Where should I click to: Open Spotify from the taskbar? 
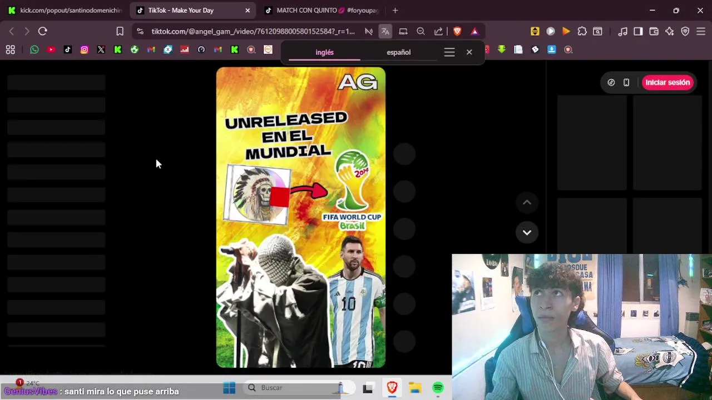coord(438,388)
